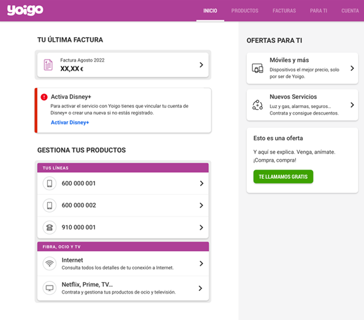Click the Nuevos Servicios circular icon

pos(257,105)
